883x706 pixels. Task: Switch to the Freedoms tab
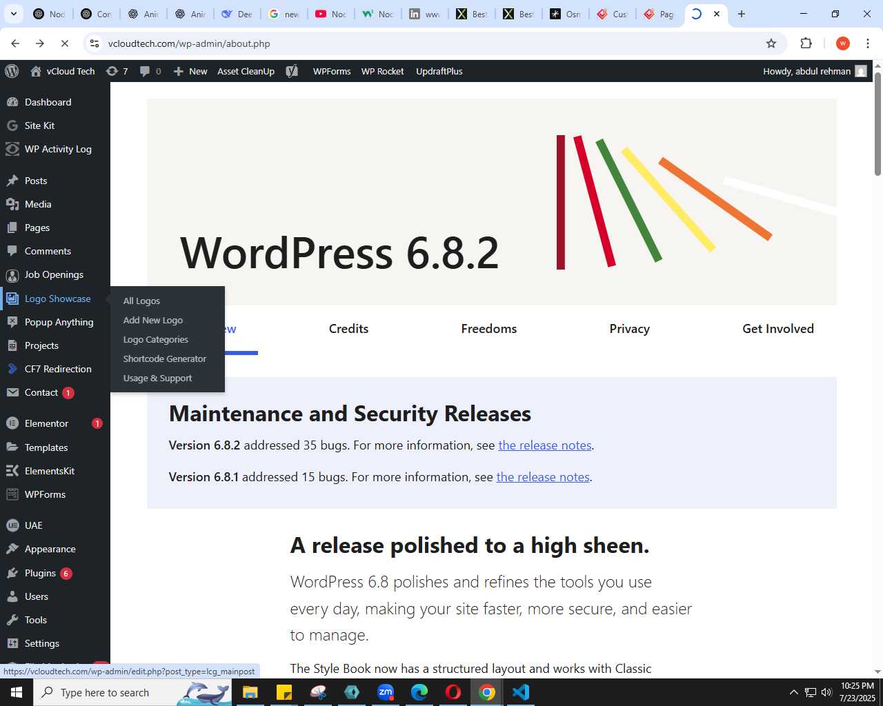click(488, 329)
